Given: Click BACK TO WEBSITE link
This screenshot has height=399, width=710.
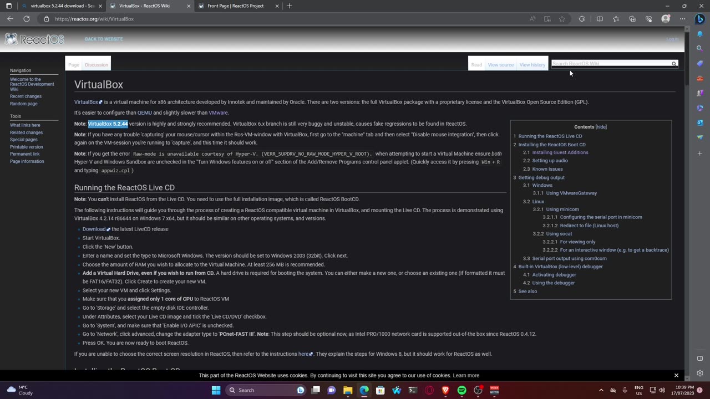Looking at the screenshot, I should [x=104, y=39].
